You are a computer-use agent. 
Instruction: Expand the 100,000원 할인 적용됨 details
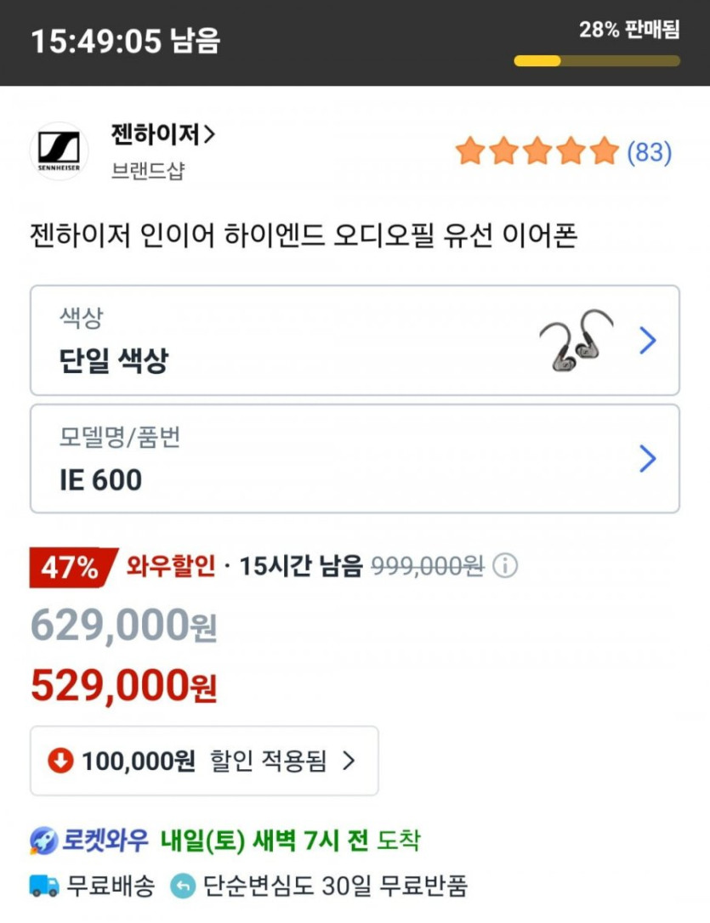pyautogui.click(x=204, y=761)
